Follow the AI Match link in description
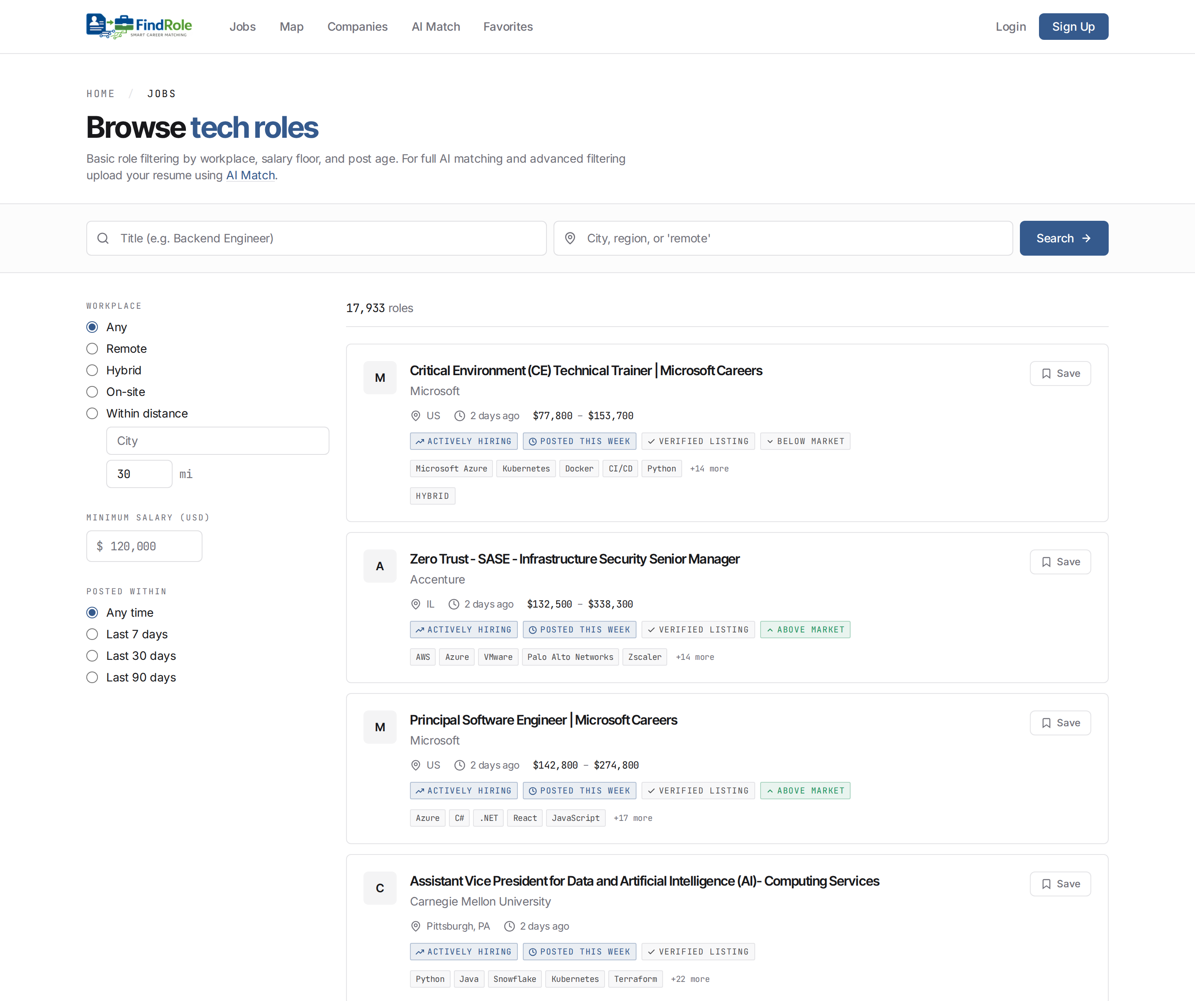The width and height of the screenshot is (1195, 1001). point(250,176)
